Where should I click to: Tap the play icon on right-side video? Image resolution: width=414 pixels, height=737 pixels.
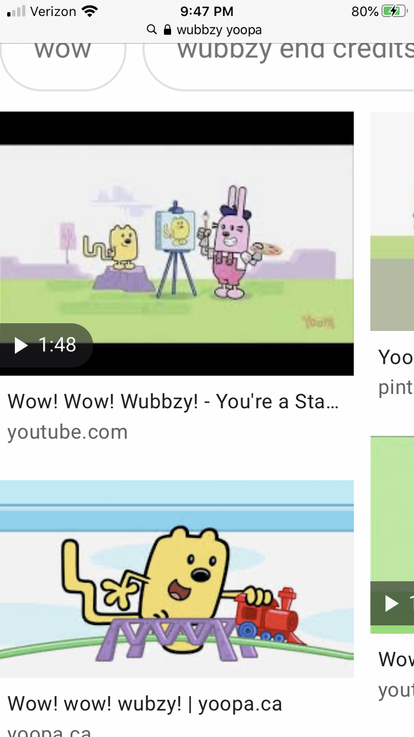coord(392,604)
